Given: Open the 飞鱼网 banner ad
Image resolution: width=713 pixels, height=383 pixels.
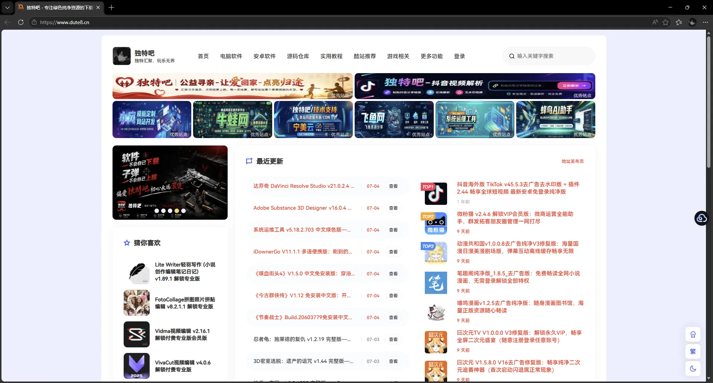Looking at the screenshot, I should coord(394,120).
